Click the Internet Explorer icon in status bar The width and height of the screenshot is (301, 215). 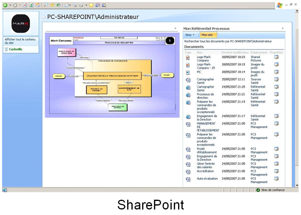(x=5, y=190)
